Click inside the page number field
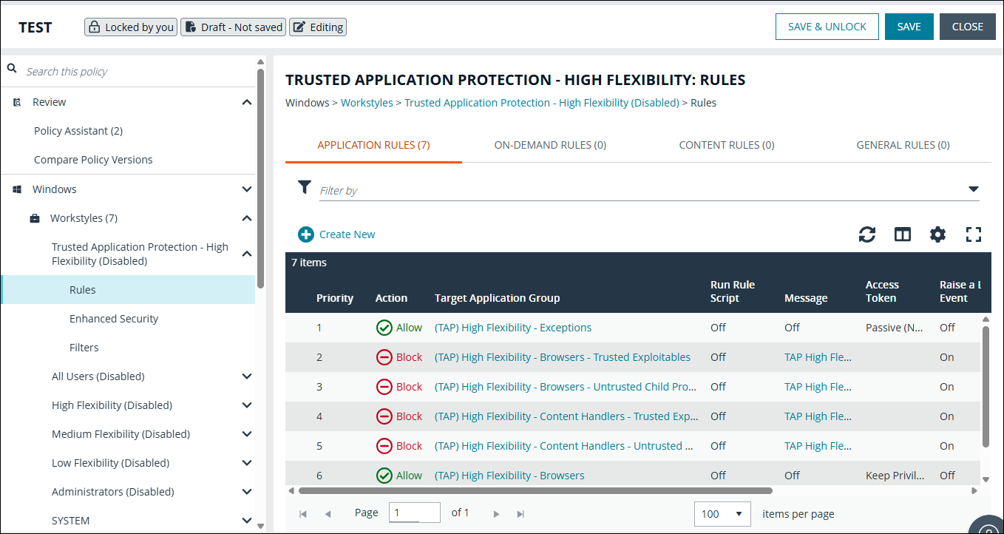Screen dimensions: 1004x534 click(x=414, y=512)
